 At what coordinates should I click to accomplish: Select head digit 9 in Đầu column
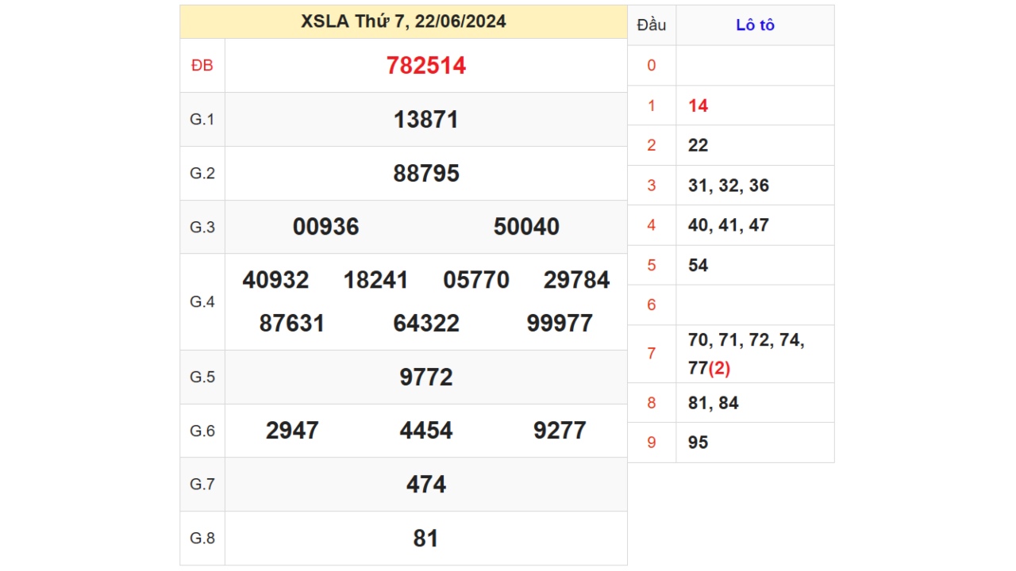652,443
